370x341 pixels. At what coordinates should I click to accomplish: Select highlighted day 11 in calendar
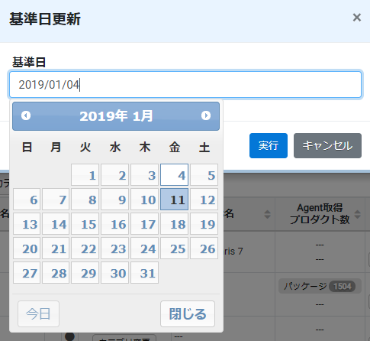click(x=175, y=200)
